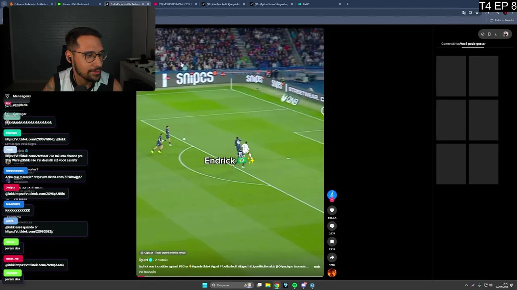517x290 pixels.
Task: Click the Ver tradução link
Action: click(x=147, y=272)
